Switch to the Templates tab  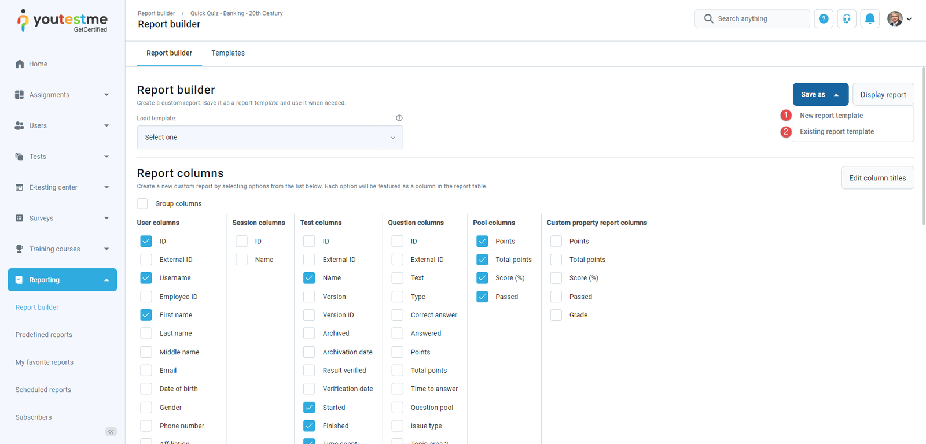click(228, 53)
